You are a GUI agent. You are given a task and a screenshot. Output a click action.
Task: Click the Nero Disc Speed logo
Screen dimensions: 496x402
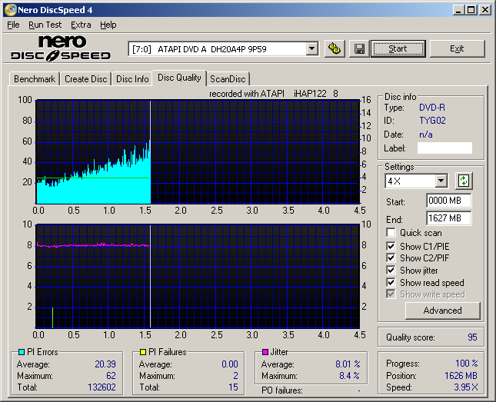coord(61,48)
